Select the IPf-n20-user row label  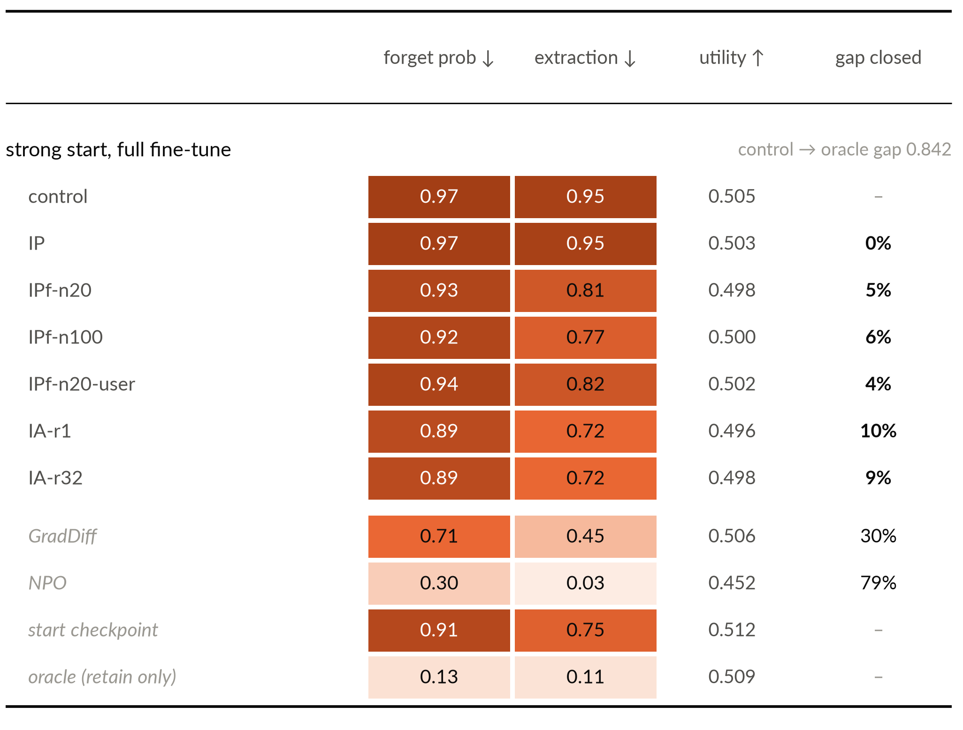tap(82, 384)
